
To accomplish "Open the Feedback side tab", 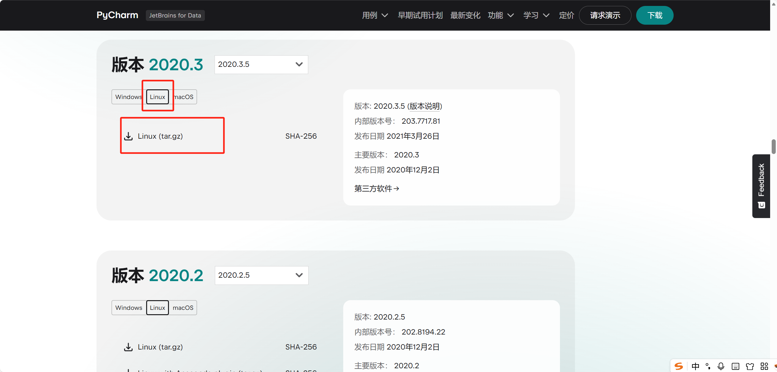I will (761, 186).
